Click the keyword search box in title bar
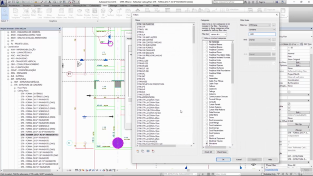Viewport: 313px width, 176px height. (228, 2)
